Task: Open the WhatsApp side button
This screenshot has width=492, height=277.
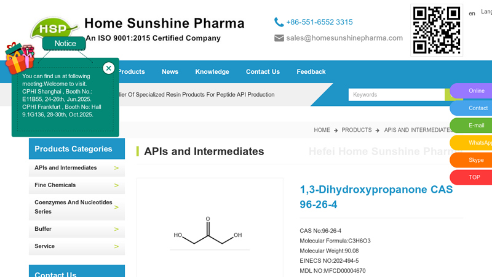Action: [471, 143]
